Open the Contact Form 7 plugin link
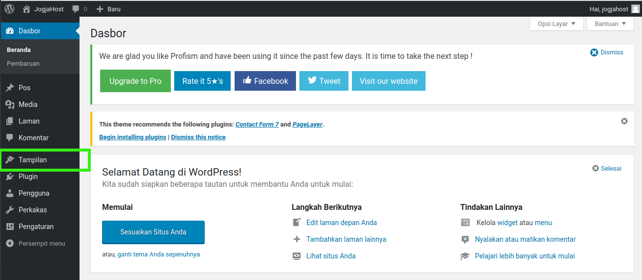The height and width of the screenshot is (280, 642). [257, 125]
